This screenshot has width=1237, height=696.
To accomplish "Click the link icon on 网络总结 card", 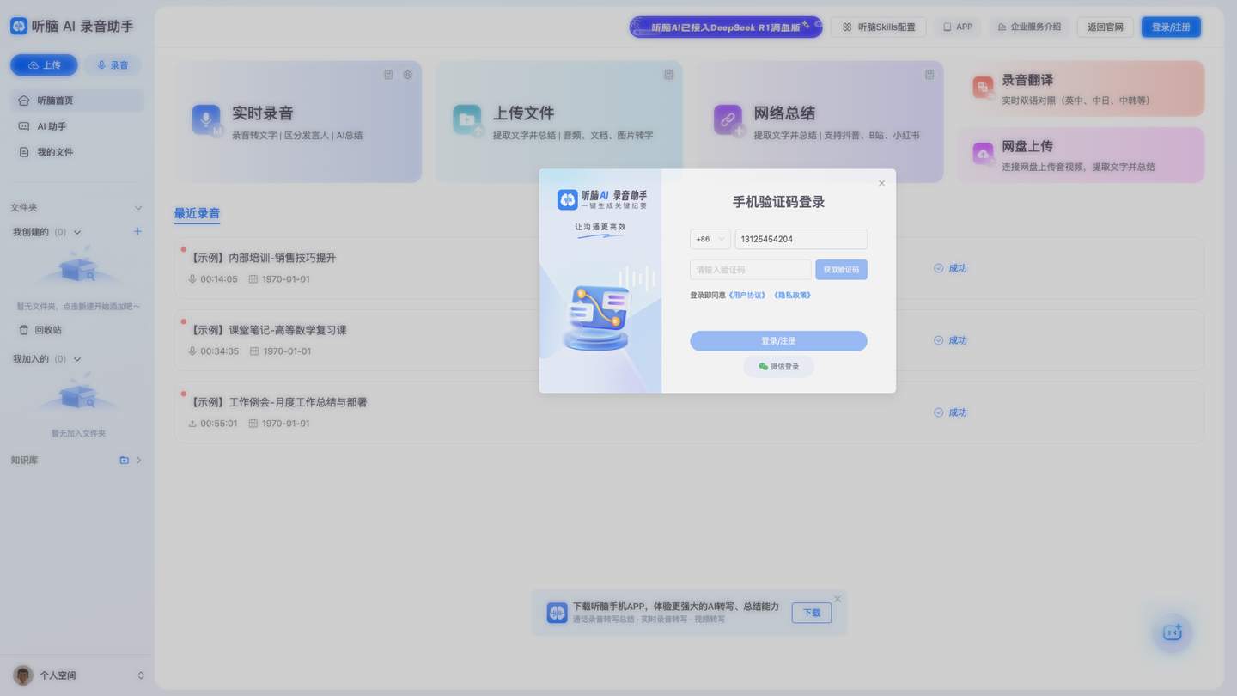I will [728, 120].
